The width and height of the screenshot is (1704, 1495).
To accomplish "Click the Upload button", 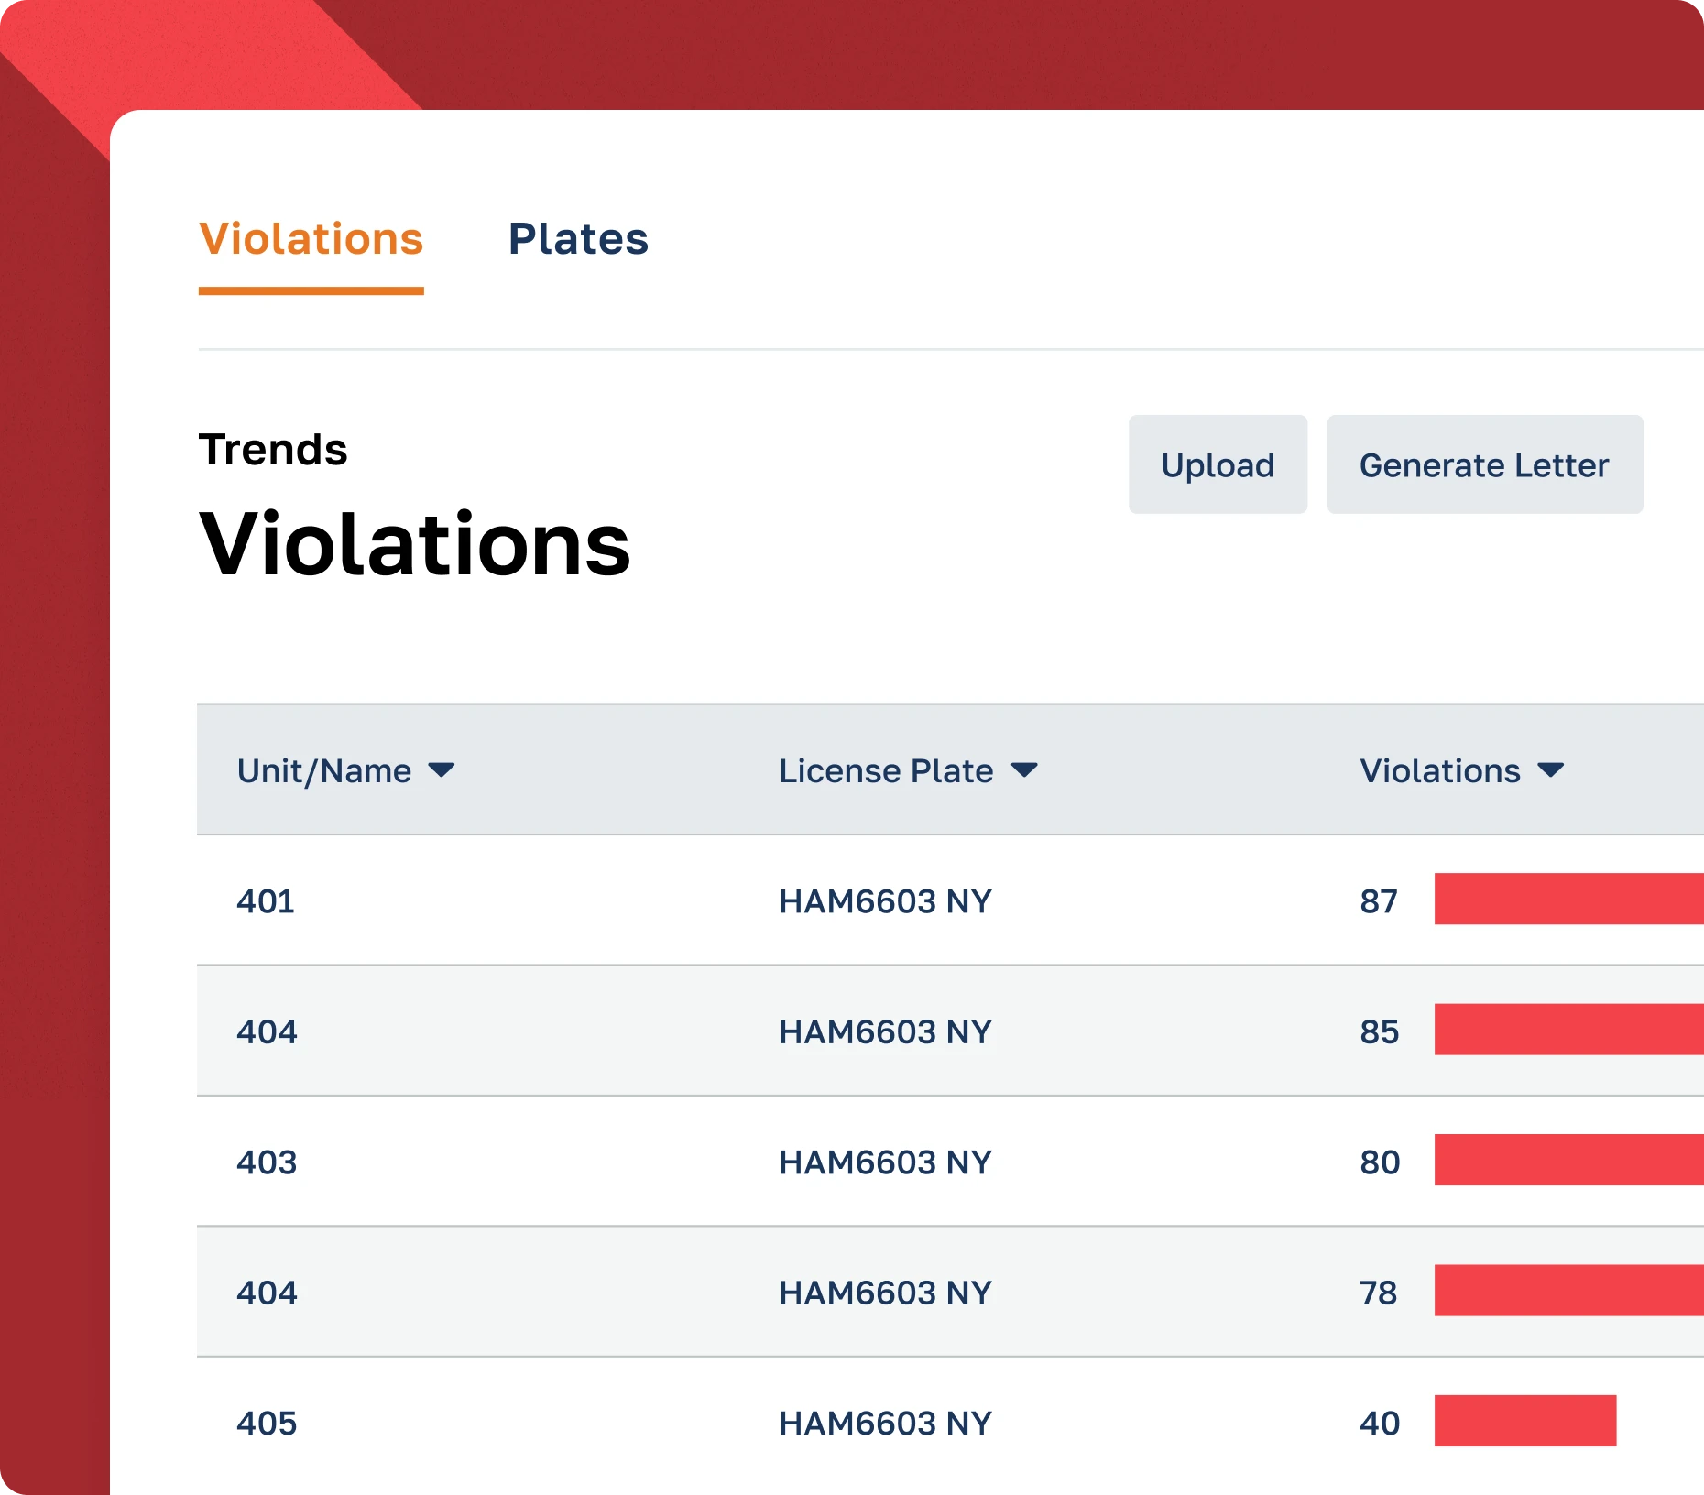I will click(x=1217, y=464).
